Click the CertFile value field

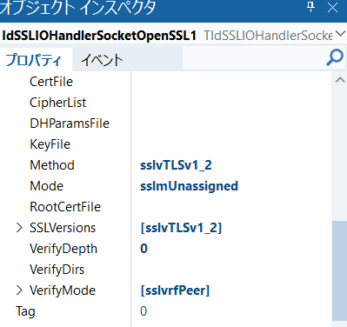[x=231, y=82]
